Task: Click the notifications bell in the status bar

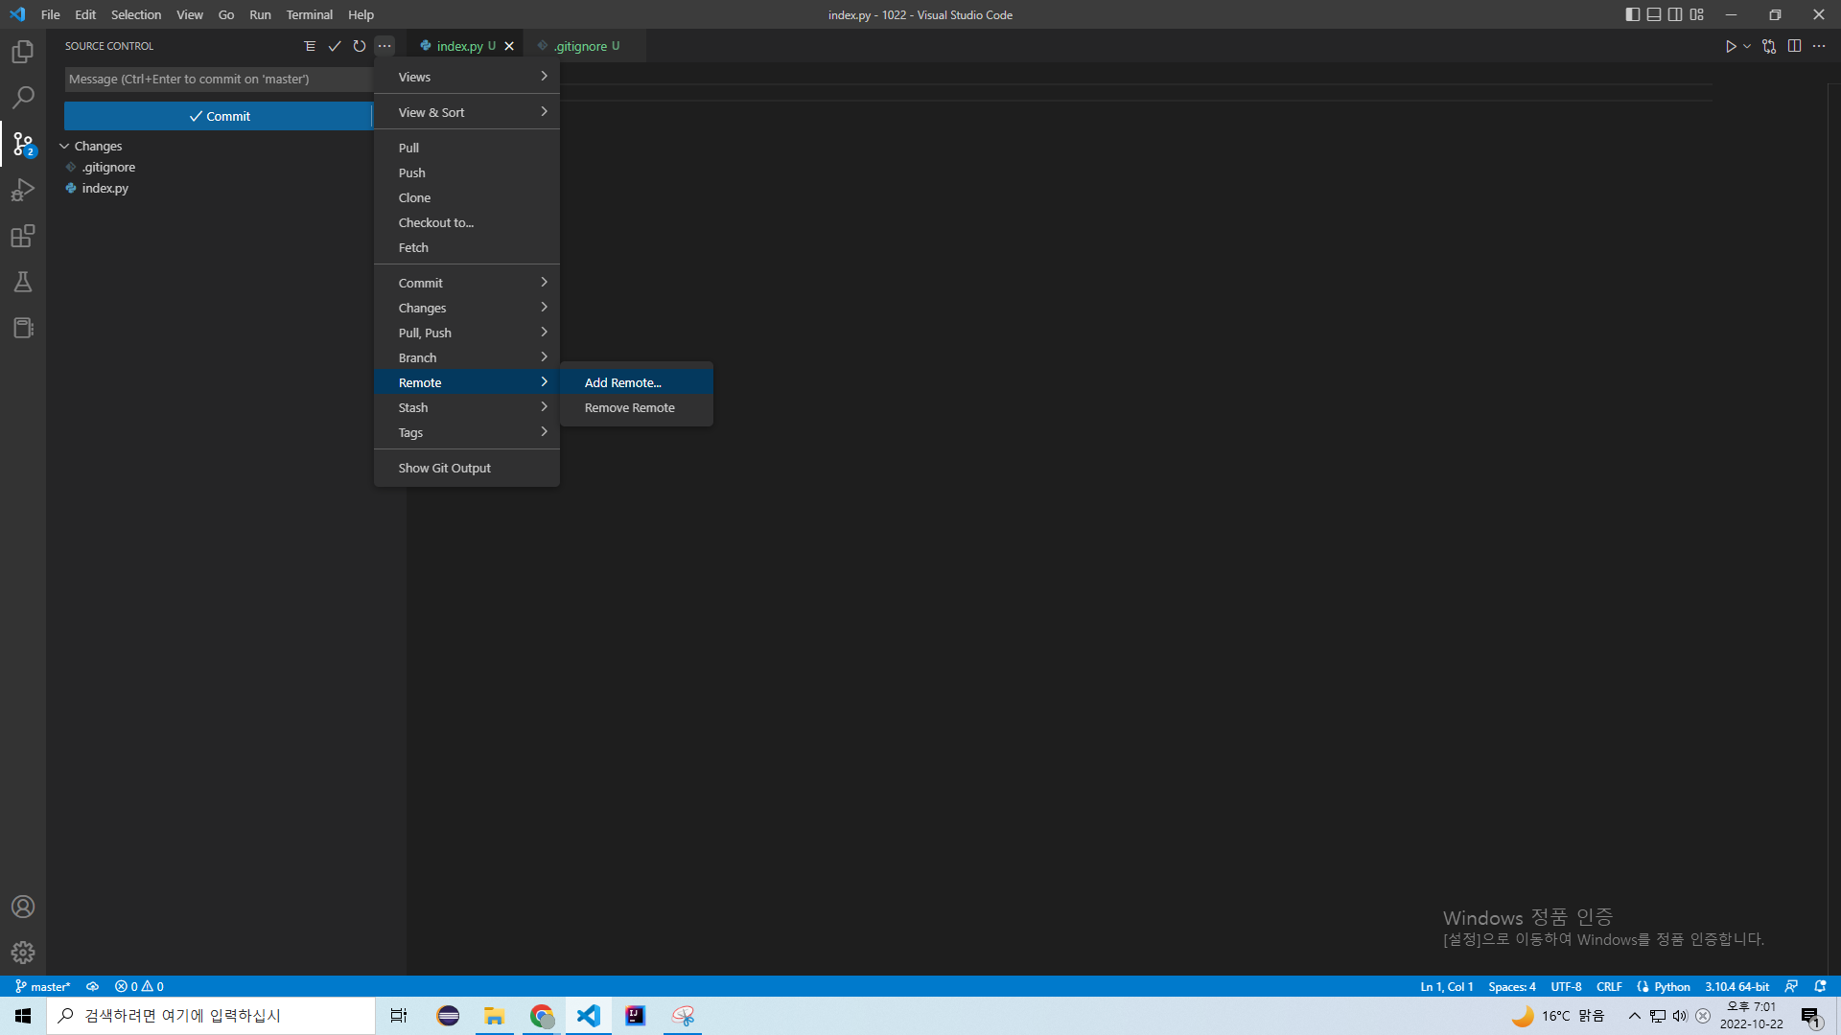Action: [1820, 986]
